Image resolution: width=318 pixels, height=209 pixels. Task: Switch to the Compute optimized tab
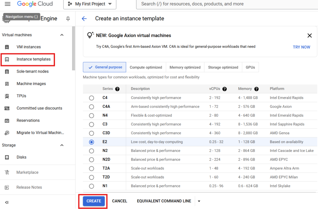pyautogui.click(x=146, y=67)
